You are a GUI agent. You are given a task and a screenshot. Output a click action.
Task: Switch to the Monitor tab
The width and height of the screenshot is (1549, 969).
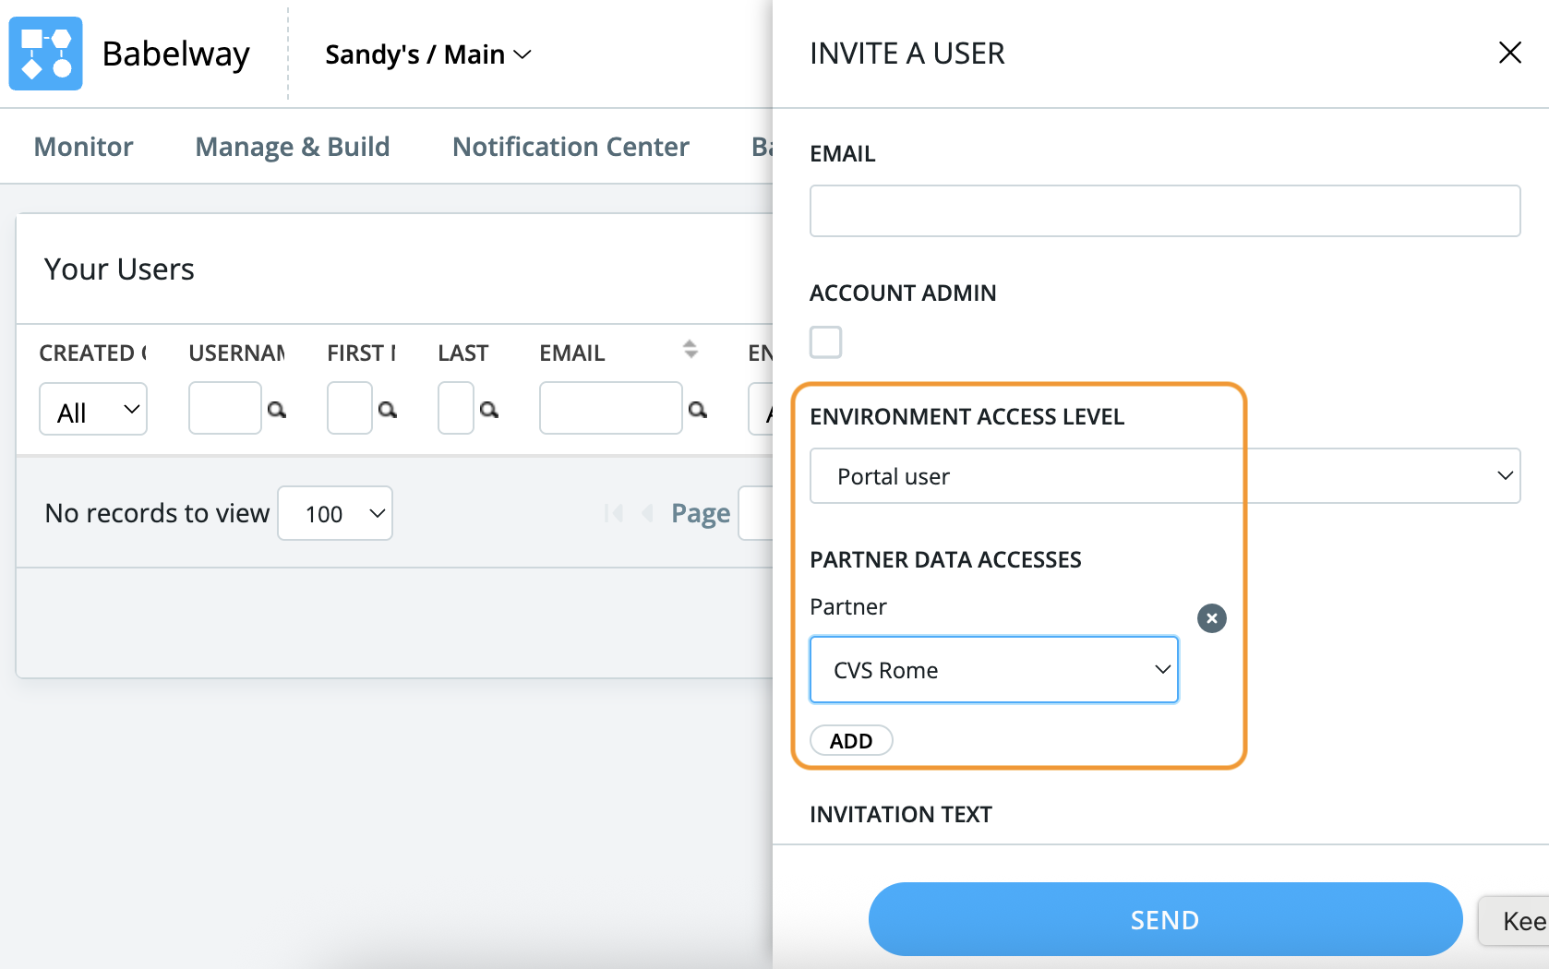[84, 147]
